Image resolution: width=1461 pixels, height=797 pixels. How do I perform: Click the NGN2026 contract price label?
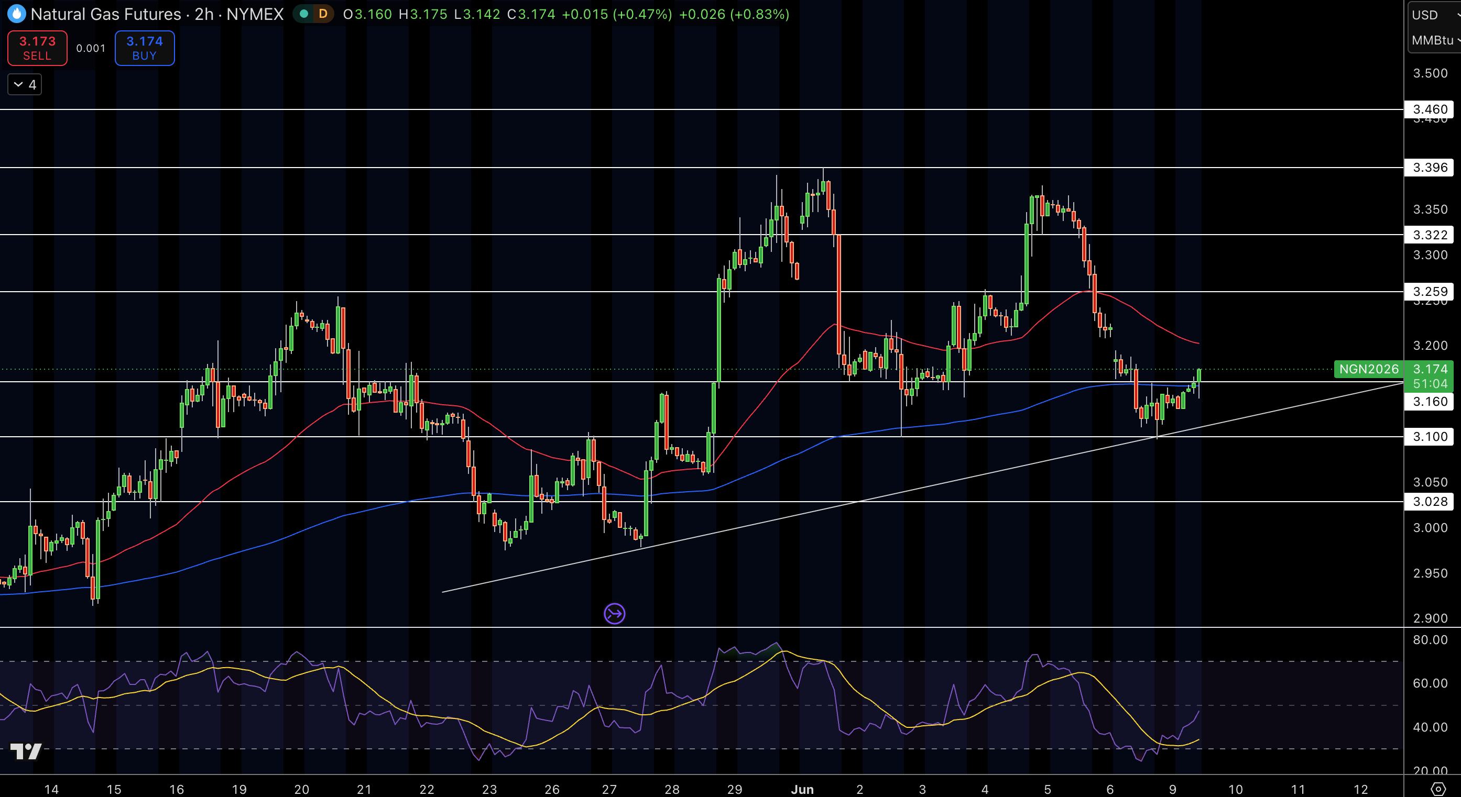coord(1369,369)
